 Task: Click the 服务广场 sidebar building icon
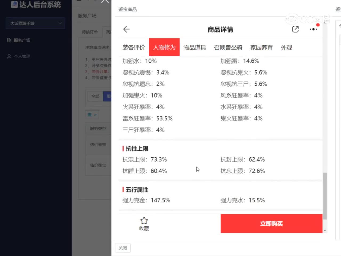pos(9,40)
